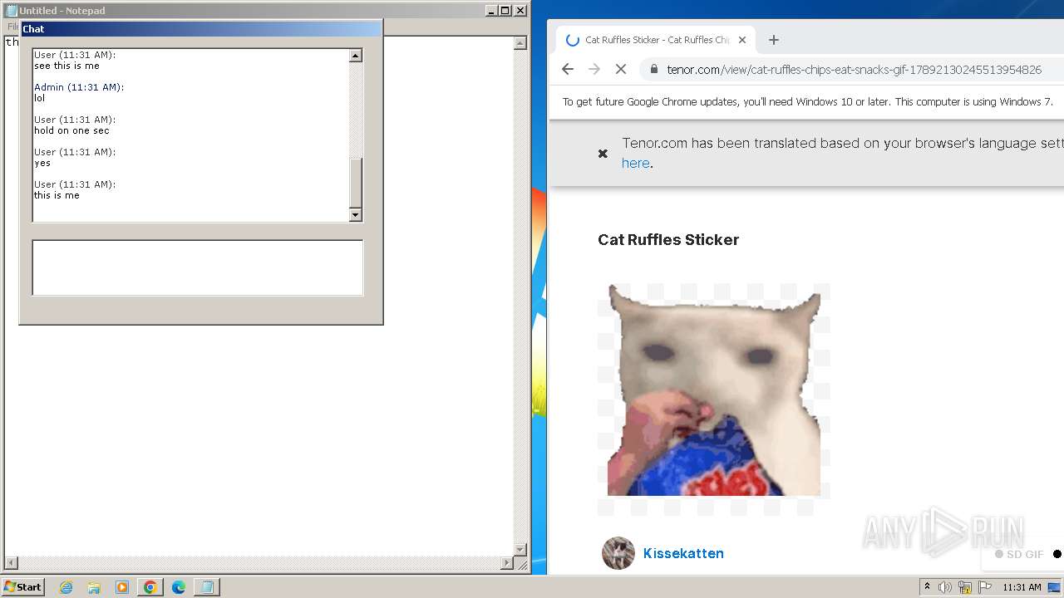
Task: Click the Chat history down arrow
Action: pyautogui.click(x=356, y=215)
